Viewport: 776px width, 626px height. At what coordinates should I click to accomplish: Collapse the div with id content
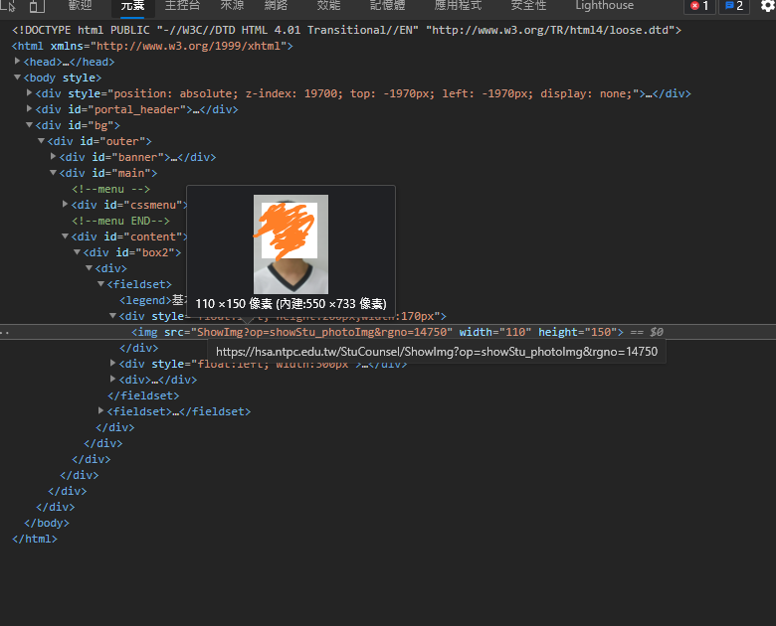click(x=65, y=235)
